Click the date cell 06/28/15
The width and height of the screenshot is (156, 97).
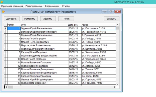75,42
